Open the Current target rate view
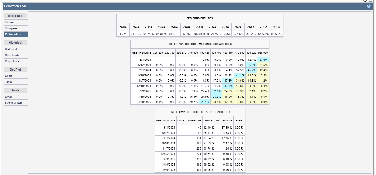This screenshot has width=376, height=175. [x=16, y=22]
